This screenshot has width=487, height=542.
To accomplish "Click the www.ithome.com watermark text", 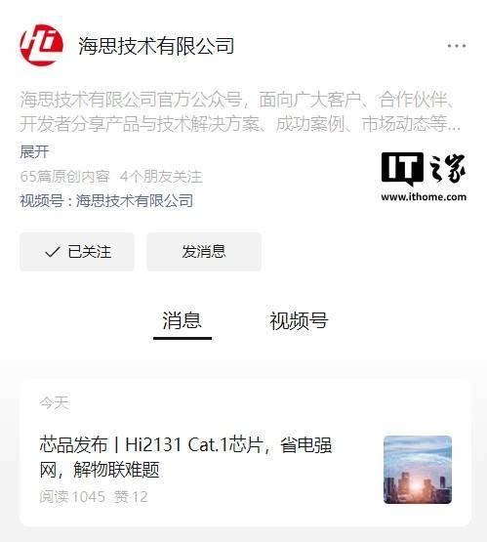I will [424, 197].
